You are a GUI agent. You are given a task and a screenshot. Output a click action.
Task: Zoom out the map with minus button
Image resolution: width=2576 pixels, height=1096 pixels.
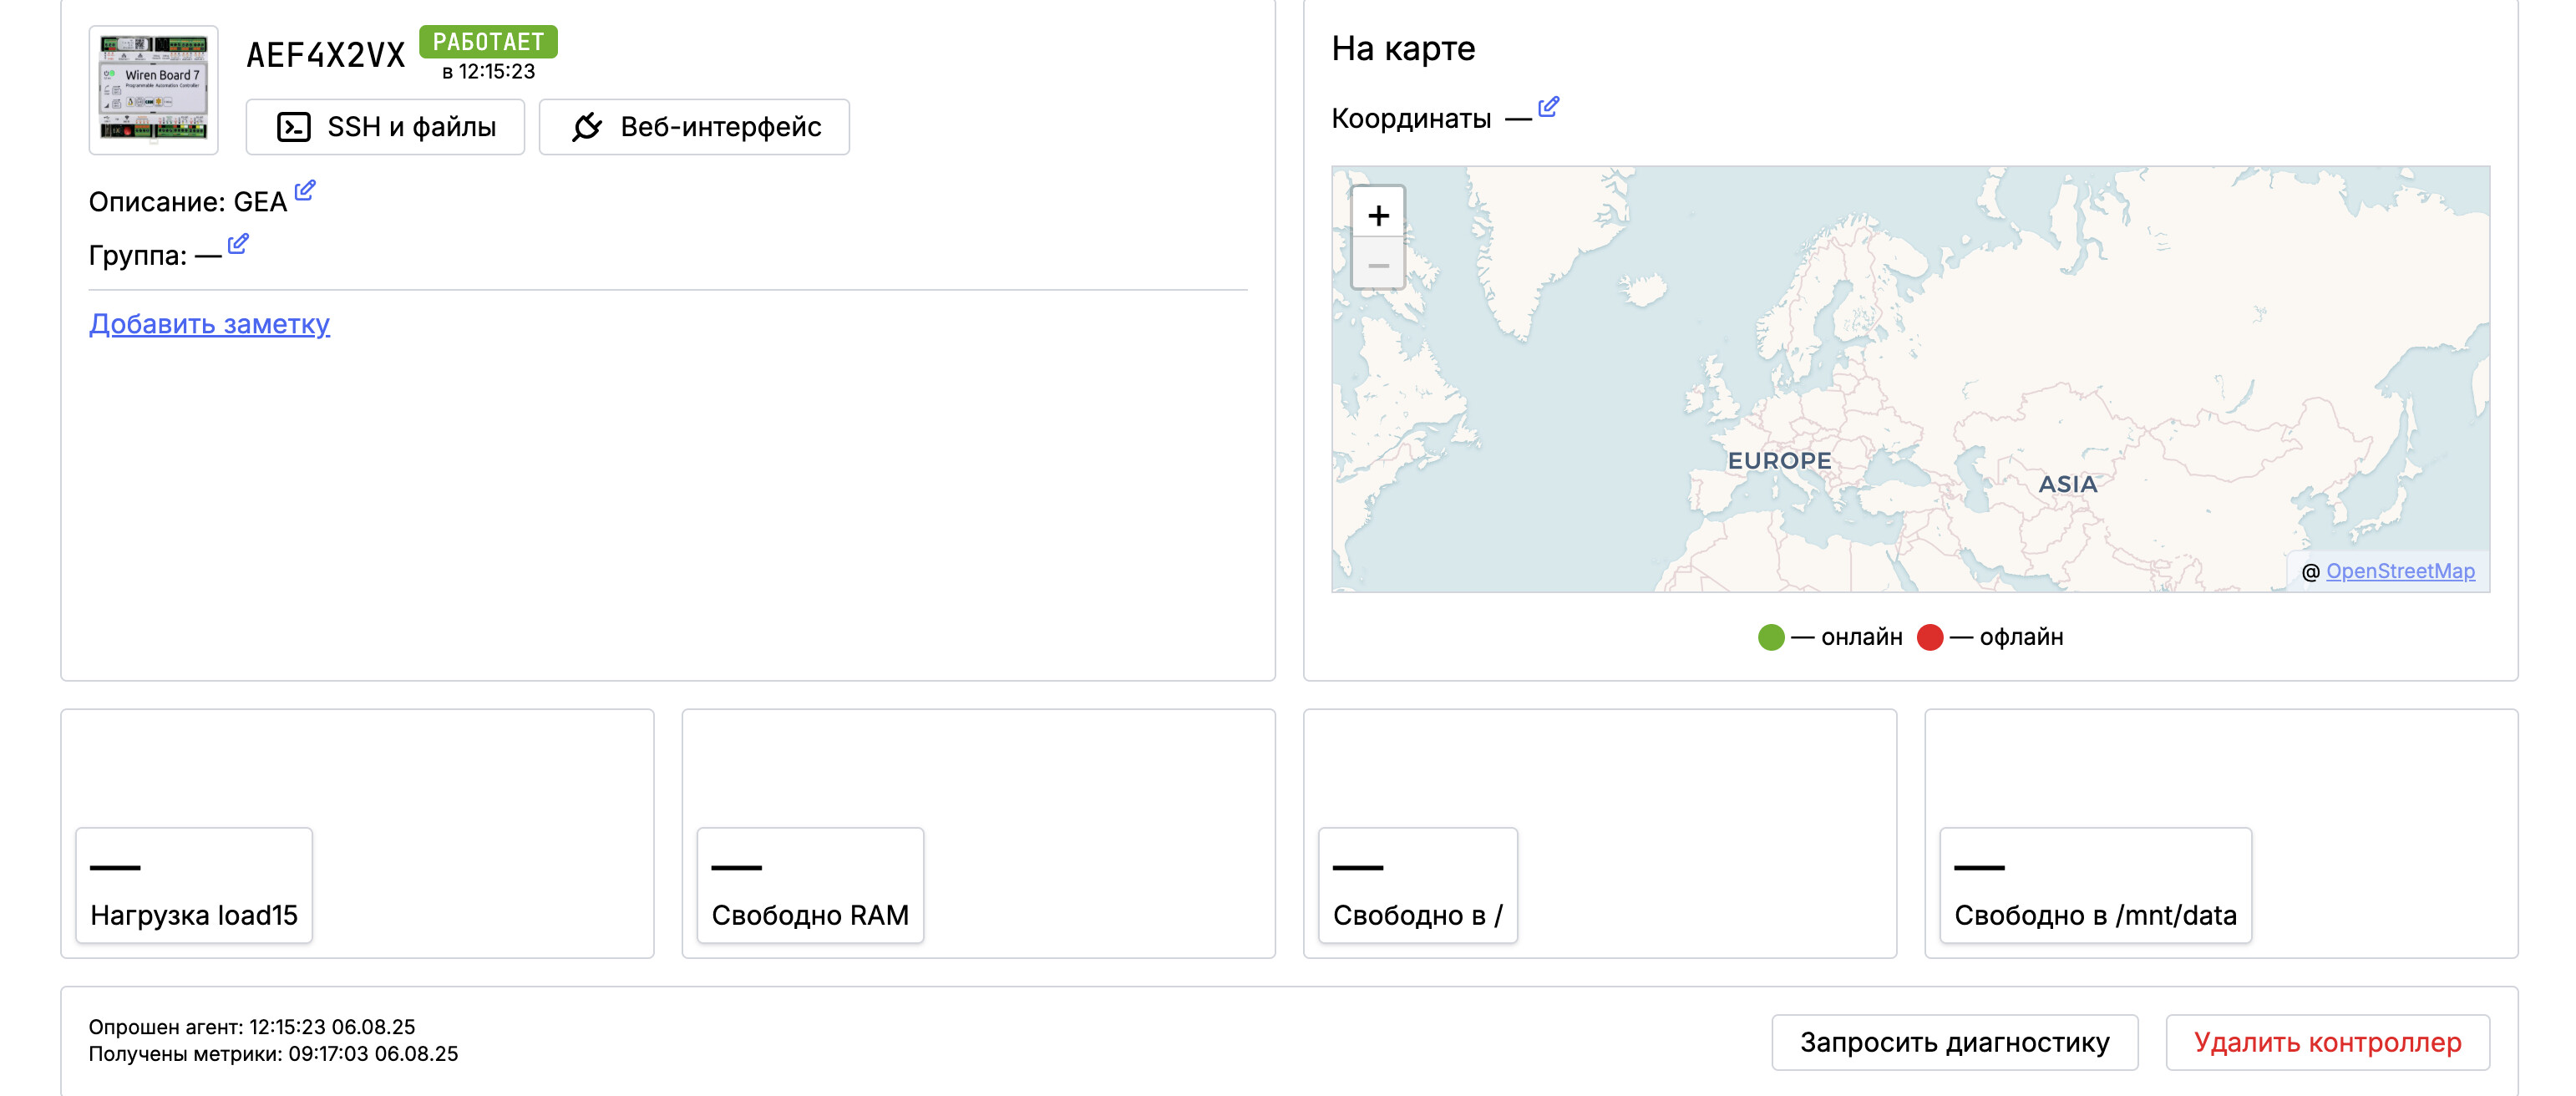pos(1378,265)
